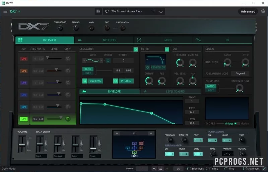Copy the OP5 operator settings
Viewport: 268px width, 172px height.
(68, 70)
